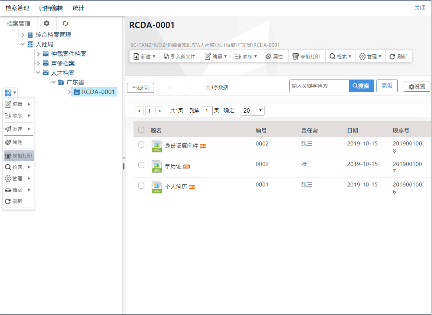Check the box for 身份证复印件 row
The image size is (432, 315).
[141, 145]
